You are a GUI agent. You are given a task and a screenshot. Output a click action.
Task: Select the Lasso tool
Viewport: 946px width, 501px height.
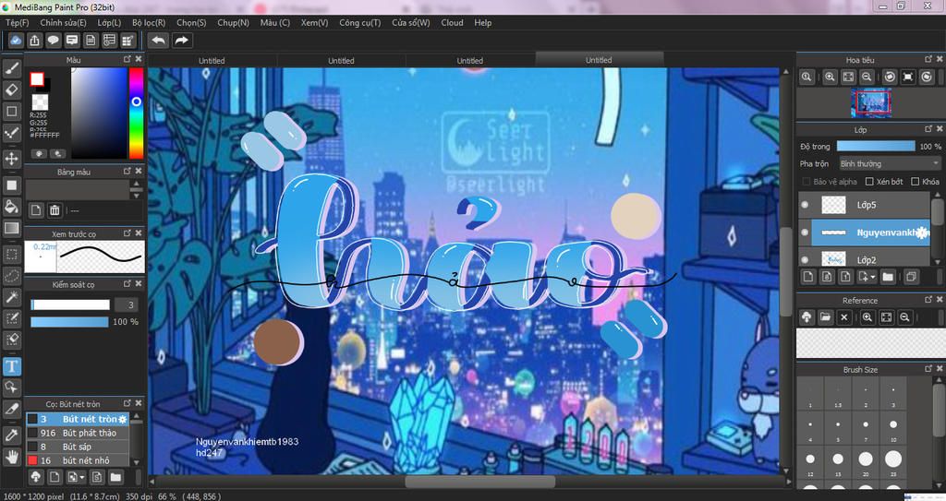click(11, 276)
